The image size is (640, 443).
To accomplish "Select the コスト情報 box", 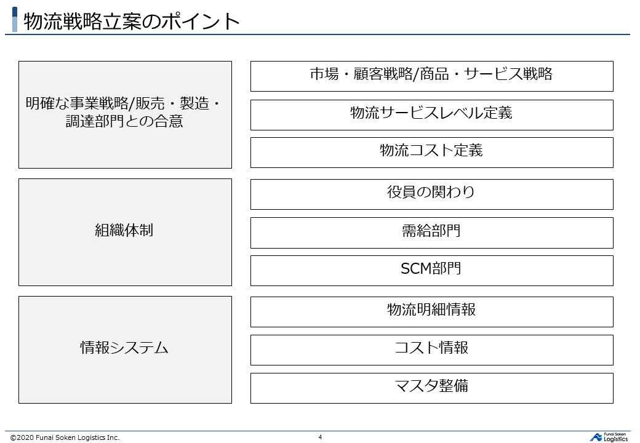I will pyautogui.click(x=431, y=349).
